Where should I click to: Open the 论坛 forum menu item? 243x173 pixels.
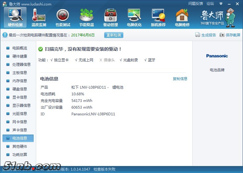(x=210, y=4)
